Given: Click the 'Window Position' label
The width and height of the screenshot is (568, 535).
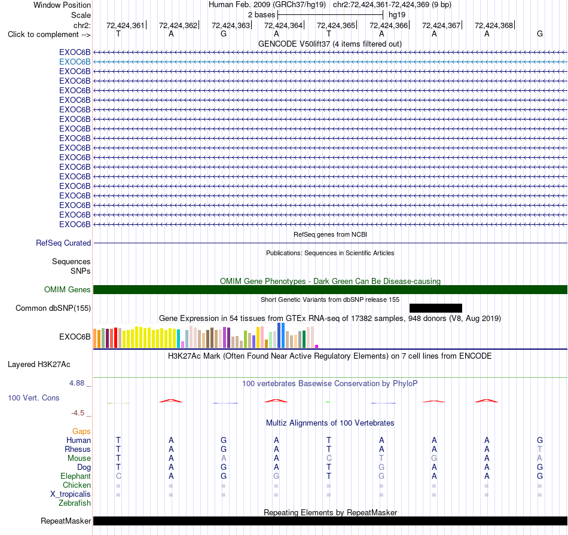Looking at the screenshot, I should tap(62, 5).
